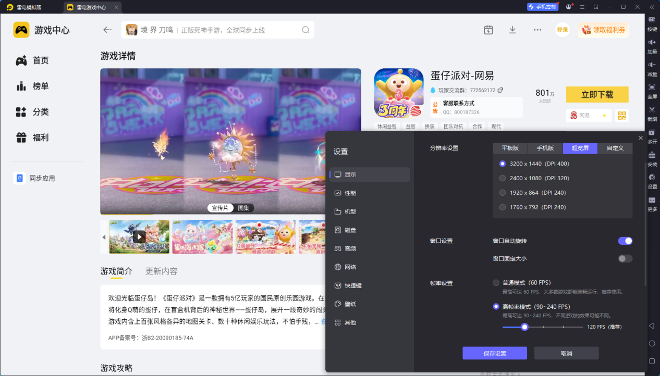This screenshot has width=660, height=376.
Task: Switch to the 手机版 resolution tab
Action: (x=545, y=148)
